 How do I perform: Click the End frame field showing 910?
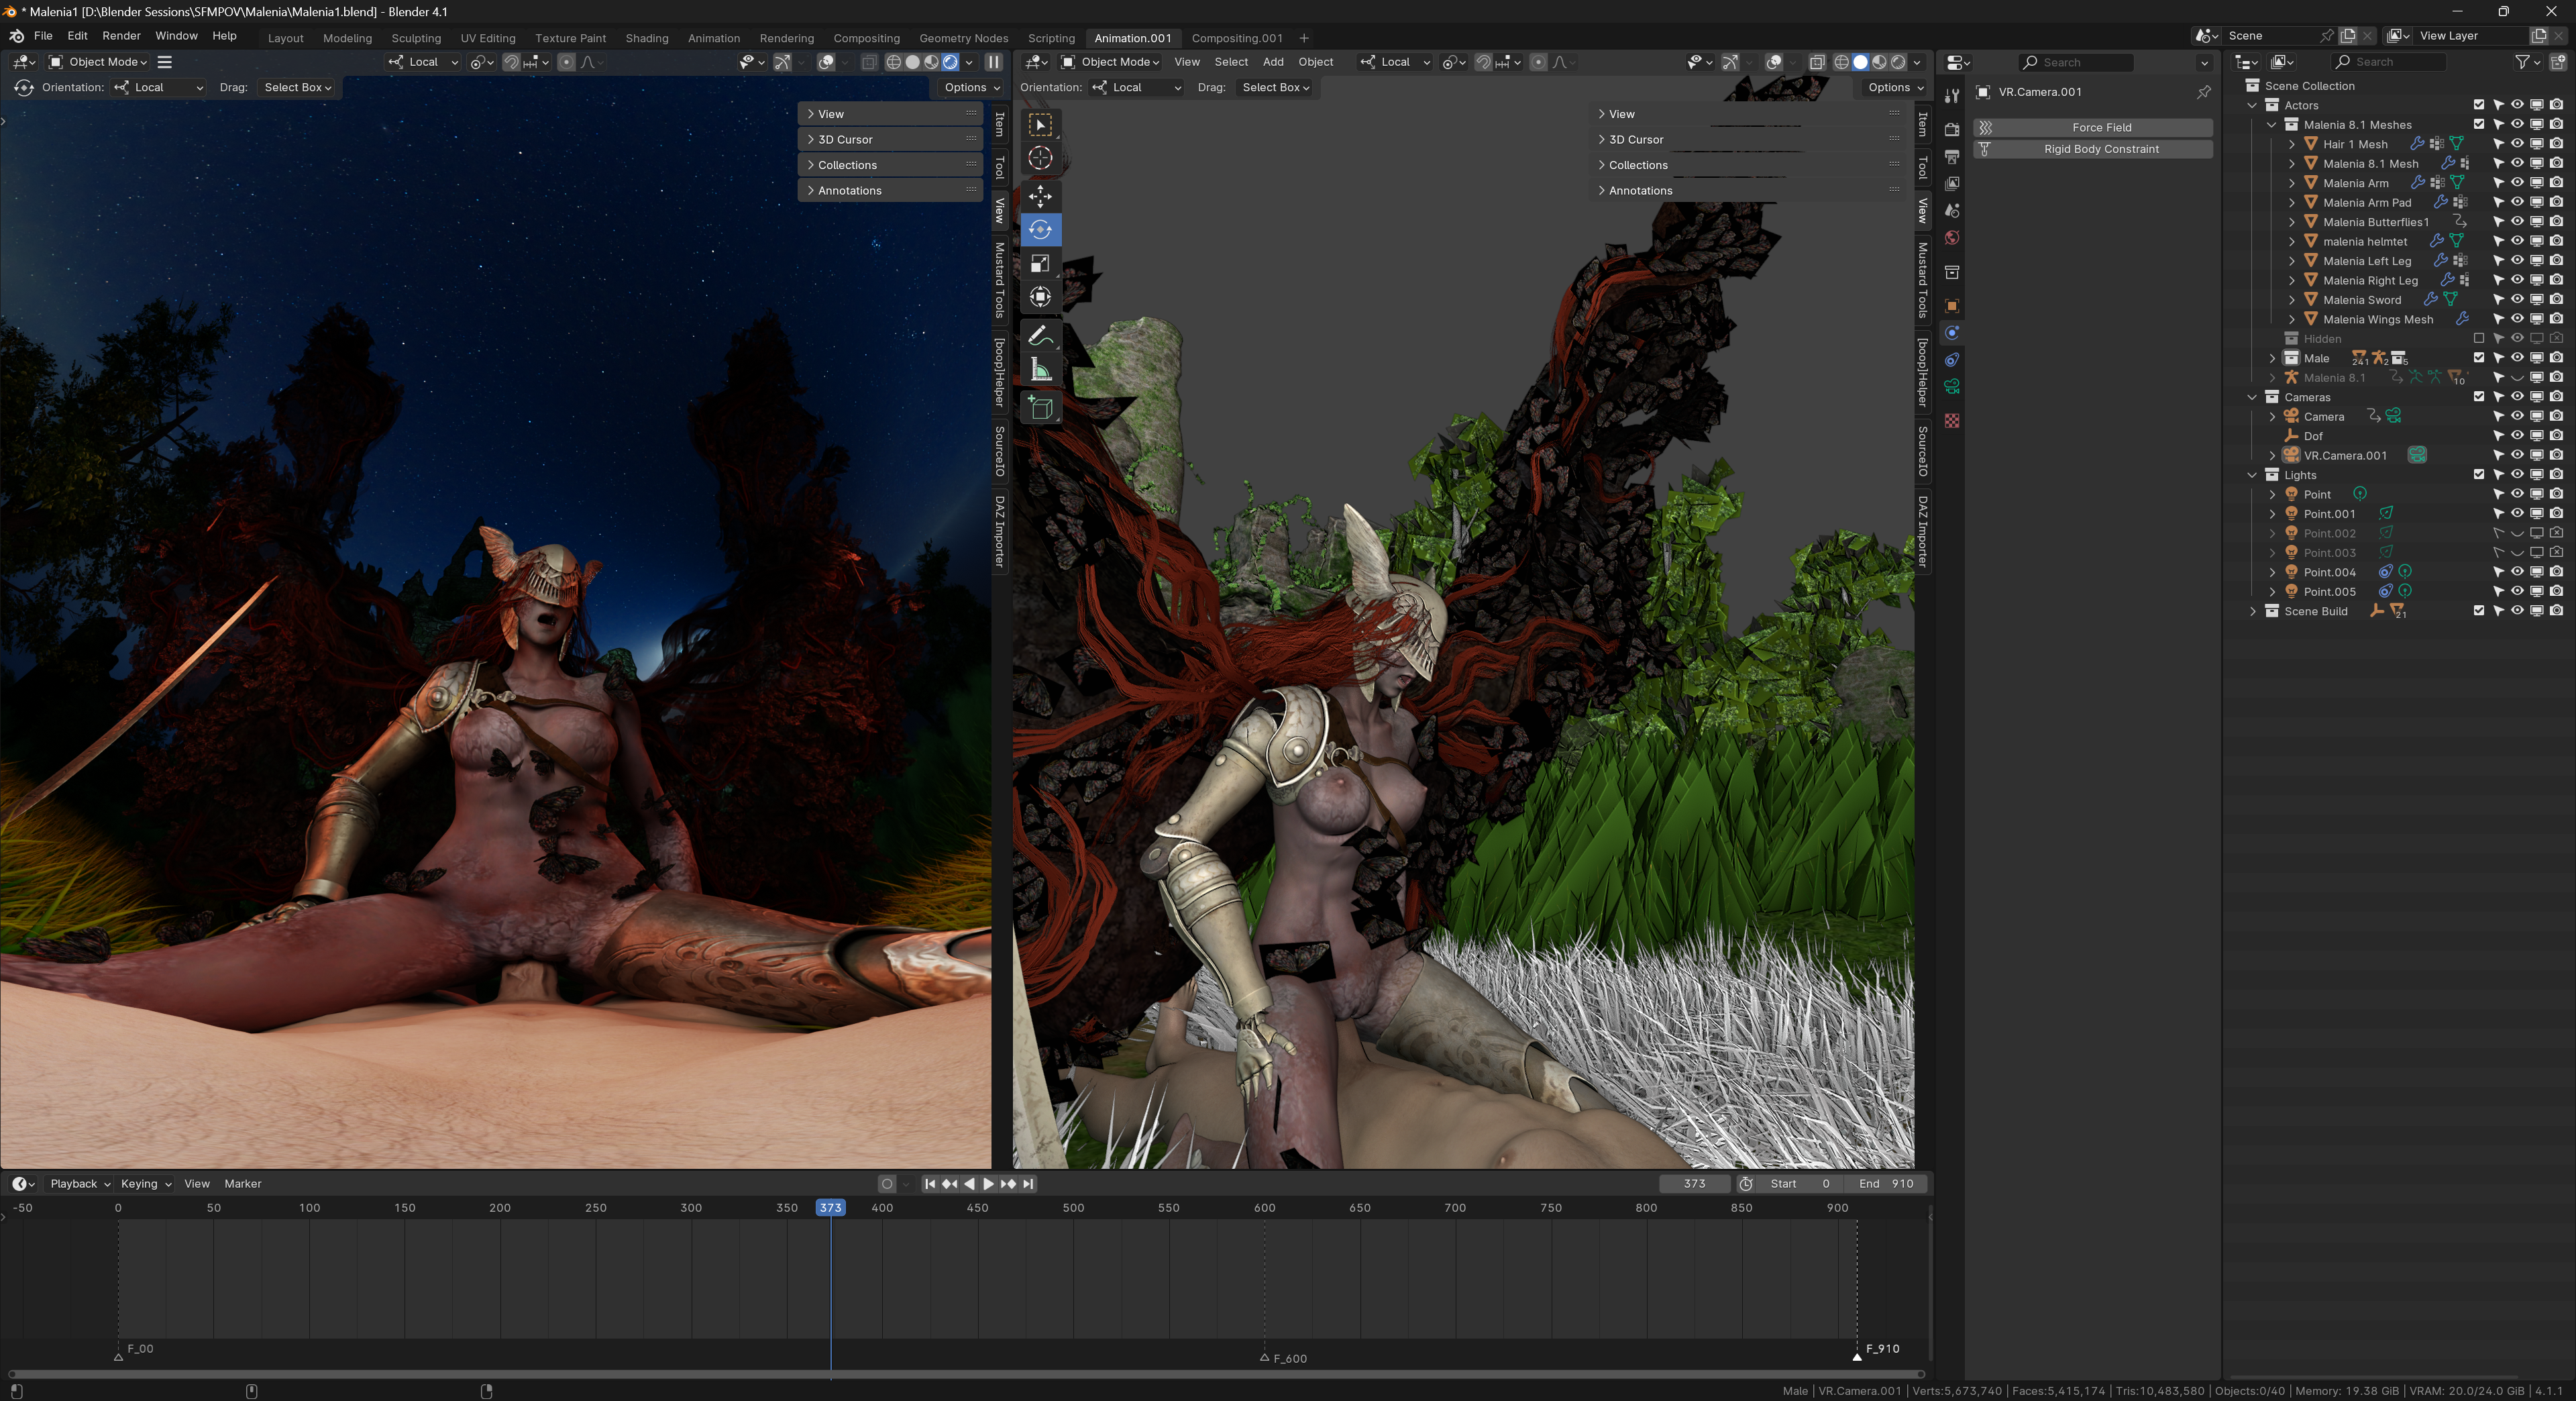point(1886,1184)
